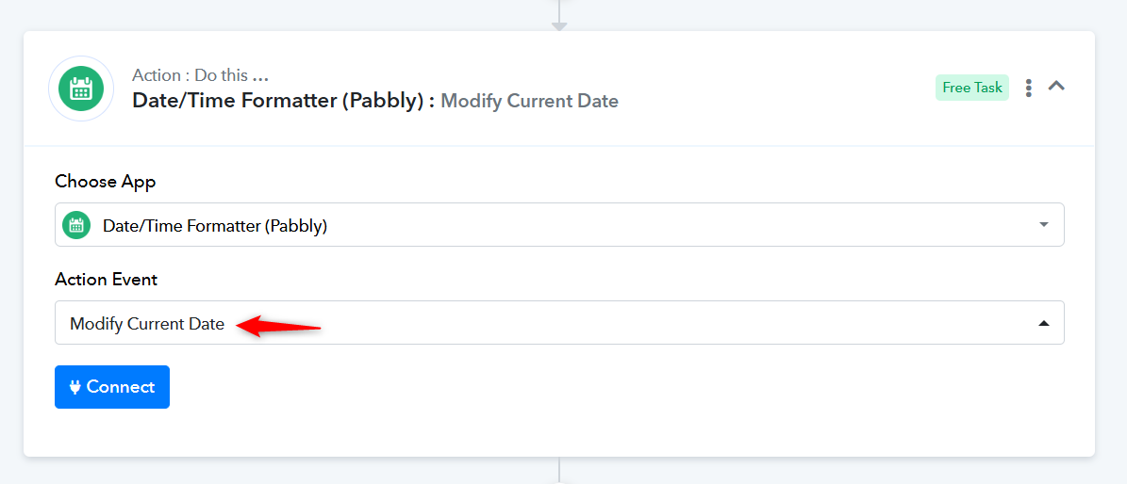1127x484 pixels.
Task: Click the connector arrow above the action card
Action: (x=559, y=25)
